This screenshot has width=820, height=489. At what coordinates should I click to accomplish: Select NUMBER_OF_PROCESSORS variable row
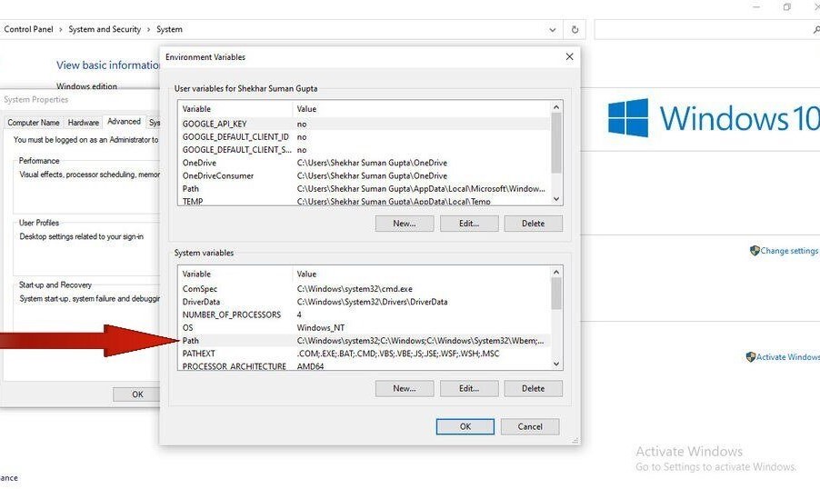click(364, 314)
